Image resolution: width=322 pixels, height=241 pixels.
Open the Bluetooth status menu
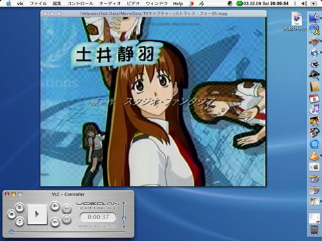[295, 4]
